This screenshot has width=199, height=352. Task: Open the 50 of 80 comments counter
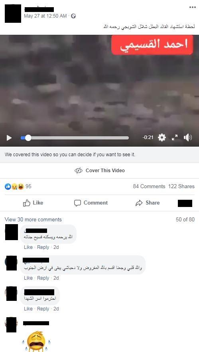coord(185,220)
